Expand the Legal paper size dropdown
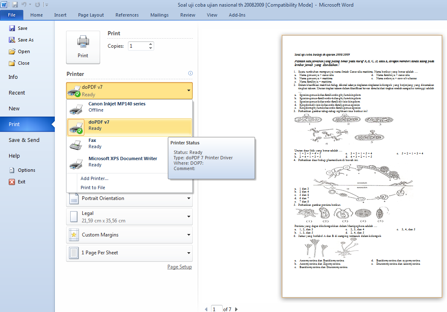Screen dimensions: 447x312 [189, 217]
